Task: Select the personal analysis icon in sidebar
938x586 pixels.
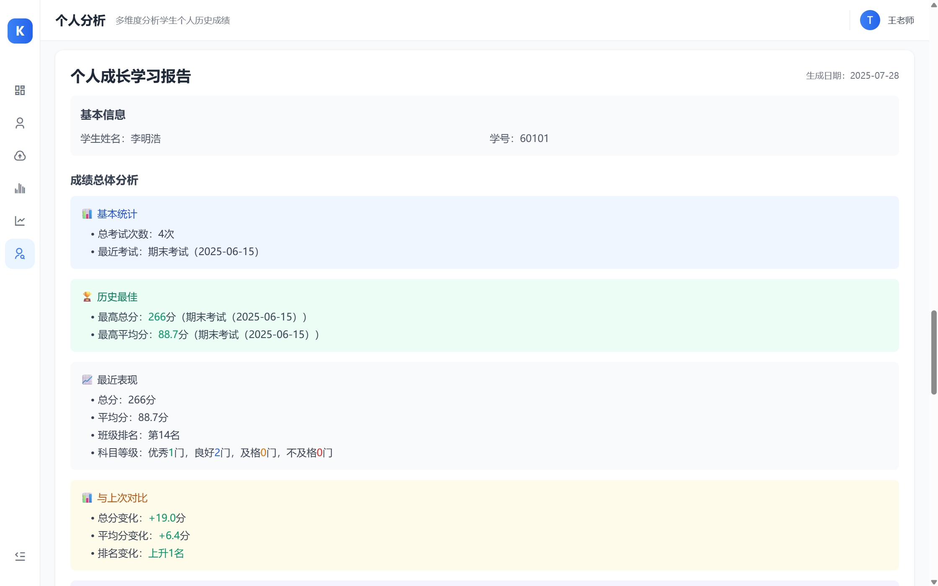Action: 20,253
